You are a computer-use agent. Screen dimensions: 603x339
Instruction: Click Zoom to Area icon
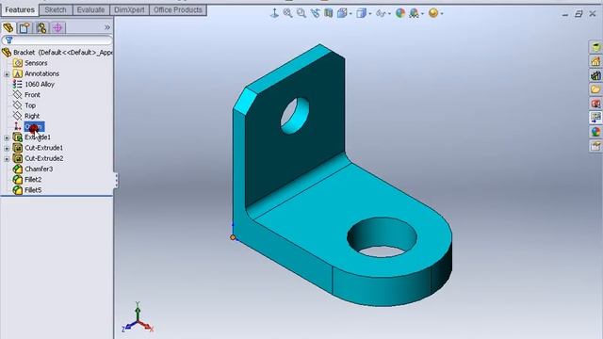pos(301,13)
